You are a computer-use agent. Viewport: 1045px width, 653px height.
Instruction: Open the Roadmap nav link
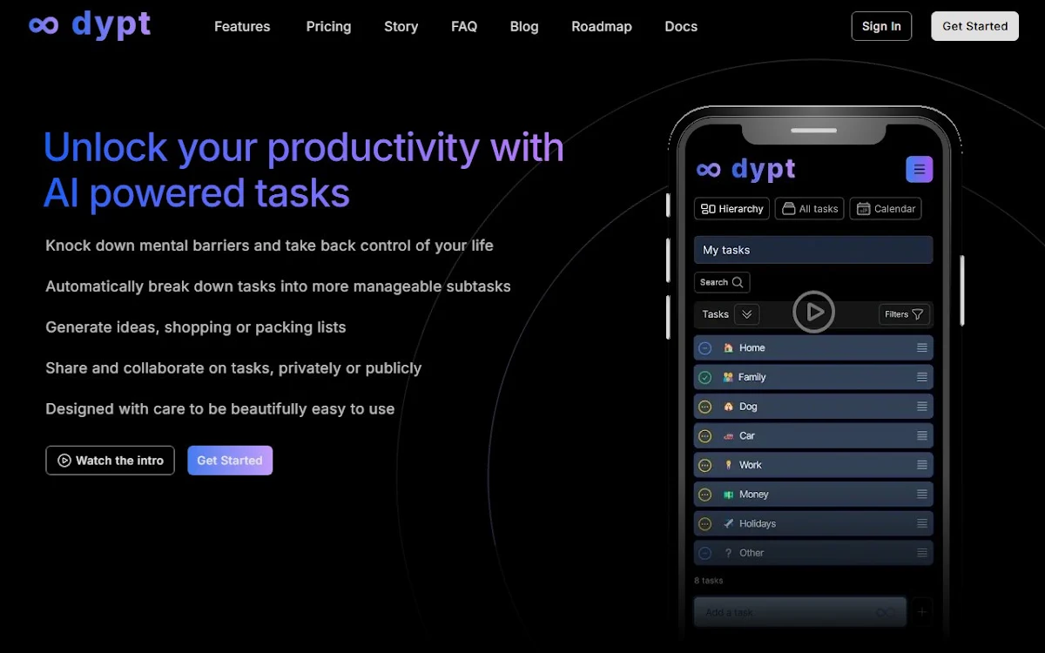tap(602, 26)
